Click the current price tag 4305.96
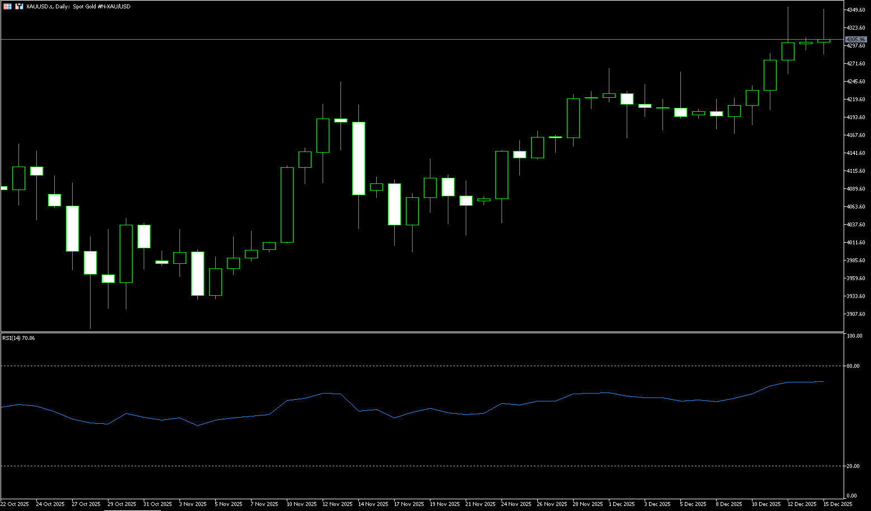871x511 pixels. pos(856,40)
